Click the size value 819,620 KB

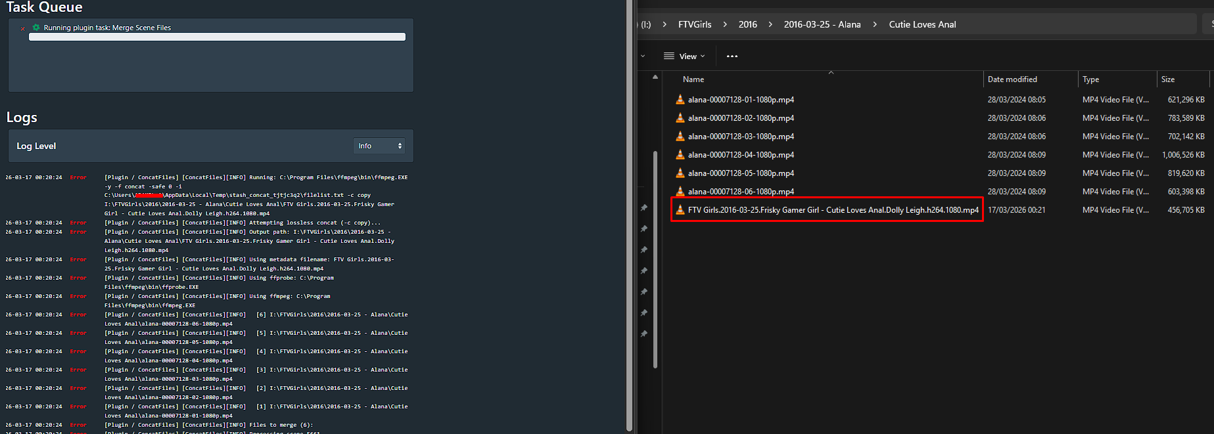tap(1186, 173)
